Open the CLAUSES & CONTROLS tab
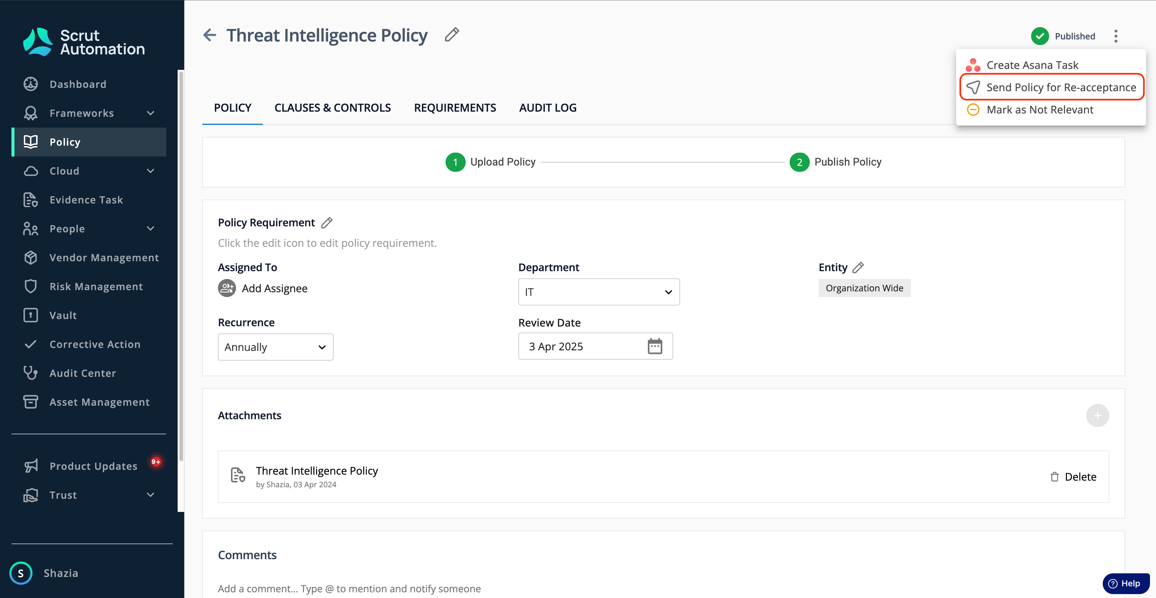The image size is (1156, 598). pos(333,108)
